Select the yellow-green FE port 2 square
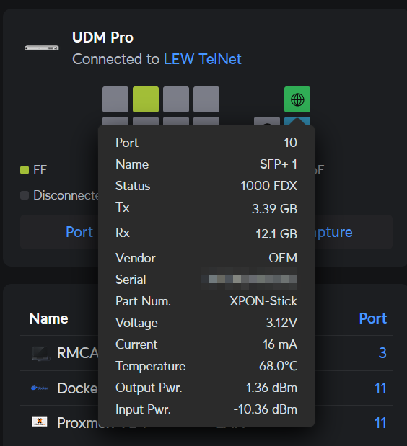Image resolution: width=407 pixels, height=446 pixels. (x=146, y=99)
